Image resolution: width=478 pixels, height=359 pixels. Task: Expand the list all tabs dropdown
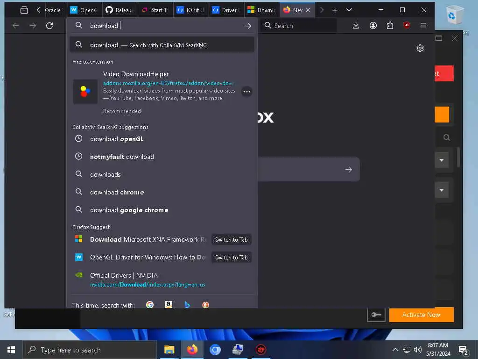click(349, 10)
